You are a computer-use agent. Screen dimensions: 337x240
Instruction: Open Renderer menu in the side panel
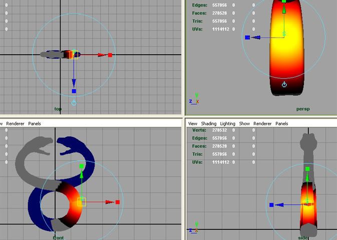click(263, 124)
